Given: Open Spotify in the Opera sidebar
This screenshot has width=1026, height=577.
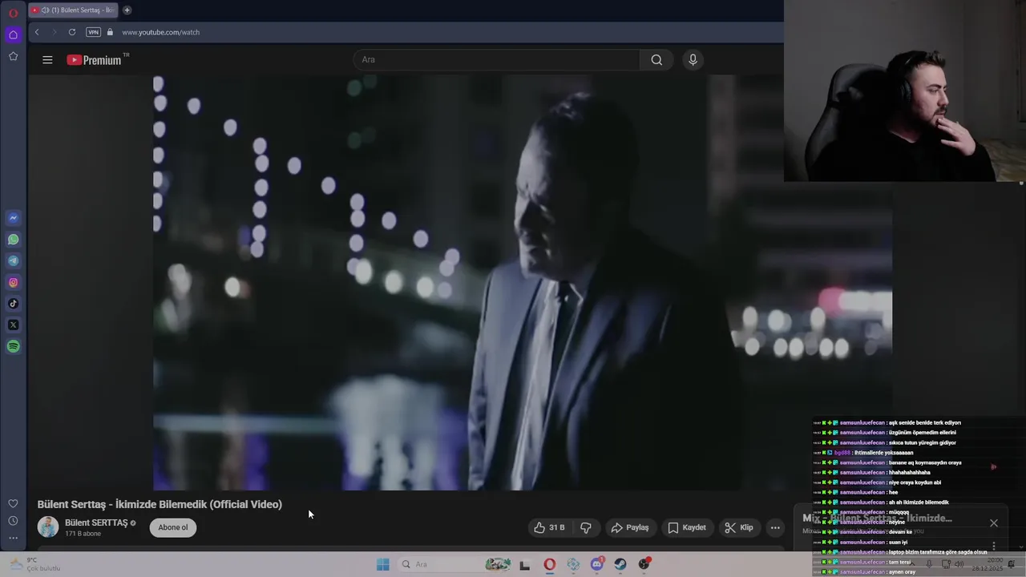Looking at the screenshot, I should tap(13, 346).
